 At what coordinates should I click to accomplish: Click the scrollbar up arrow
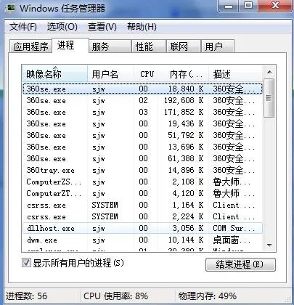pos(269,72)
